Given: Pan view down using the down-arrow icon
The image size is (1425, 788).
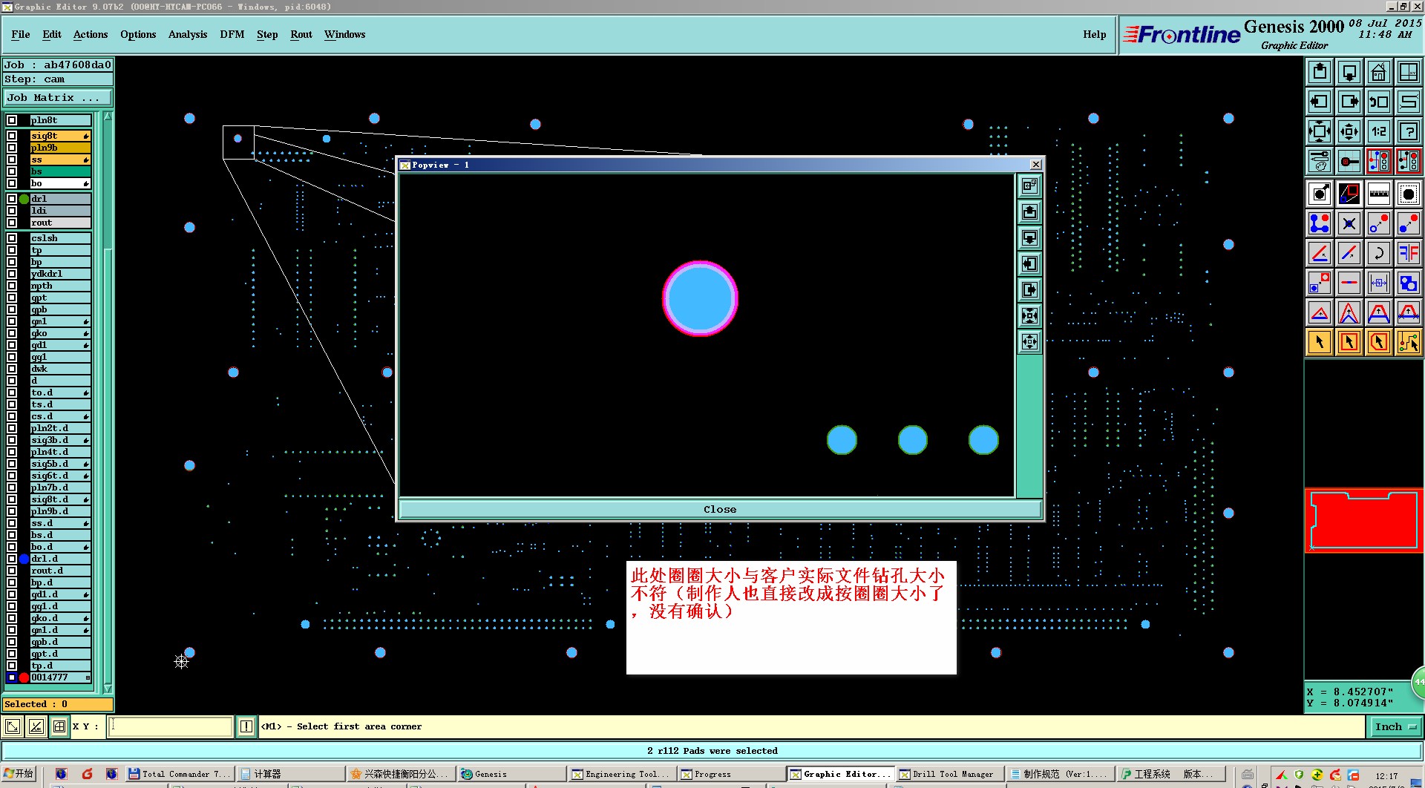Looking at the screenshot, I should [1349, 72].
